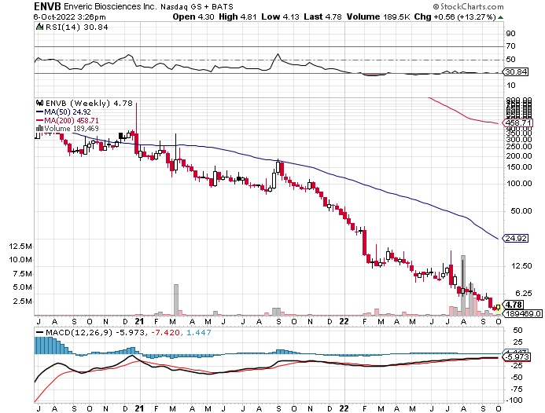Click the 22 year label under price chart
545x413 pixels.
point(344,321)
